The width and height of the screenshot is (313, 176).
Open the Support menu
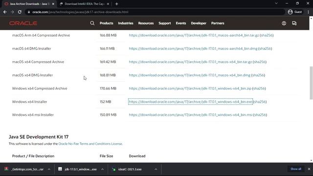[x=165, y=23]
